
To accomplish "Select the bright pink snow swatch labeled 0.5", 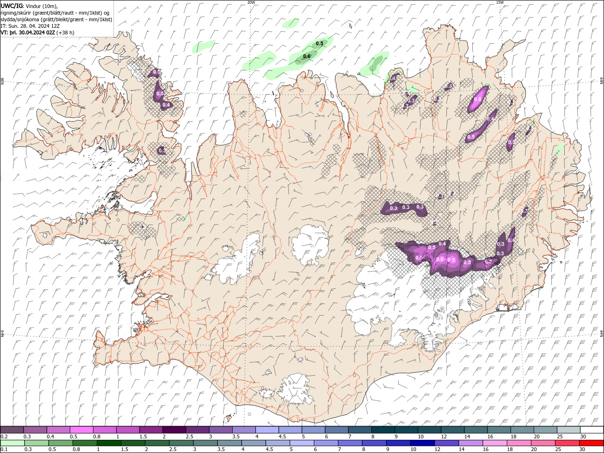I will pyautogui.click(x=81, y=430).
